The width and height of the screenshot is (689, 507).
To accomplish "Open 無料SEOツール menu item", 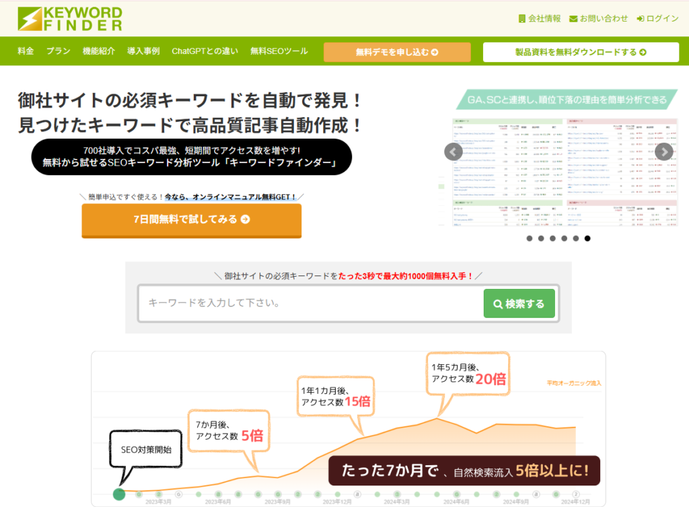I will click(279, 51).
